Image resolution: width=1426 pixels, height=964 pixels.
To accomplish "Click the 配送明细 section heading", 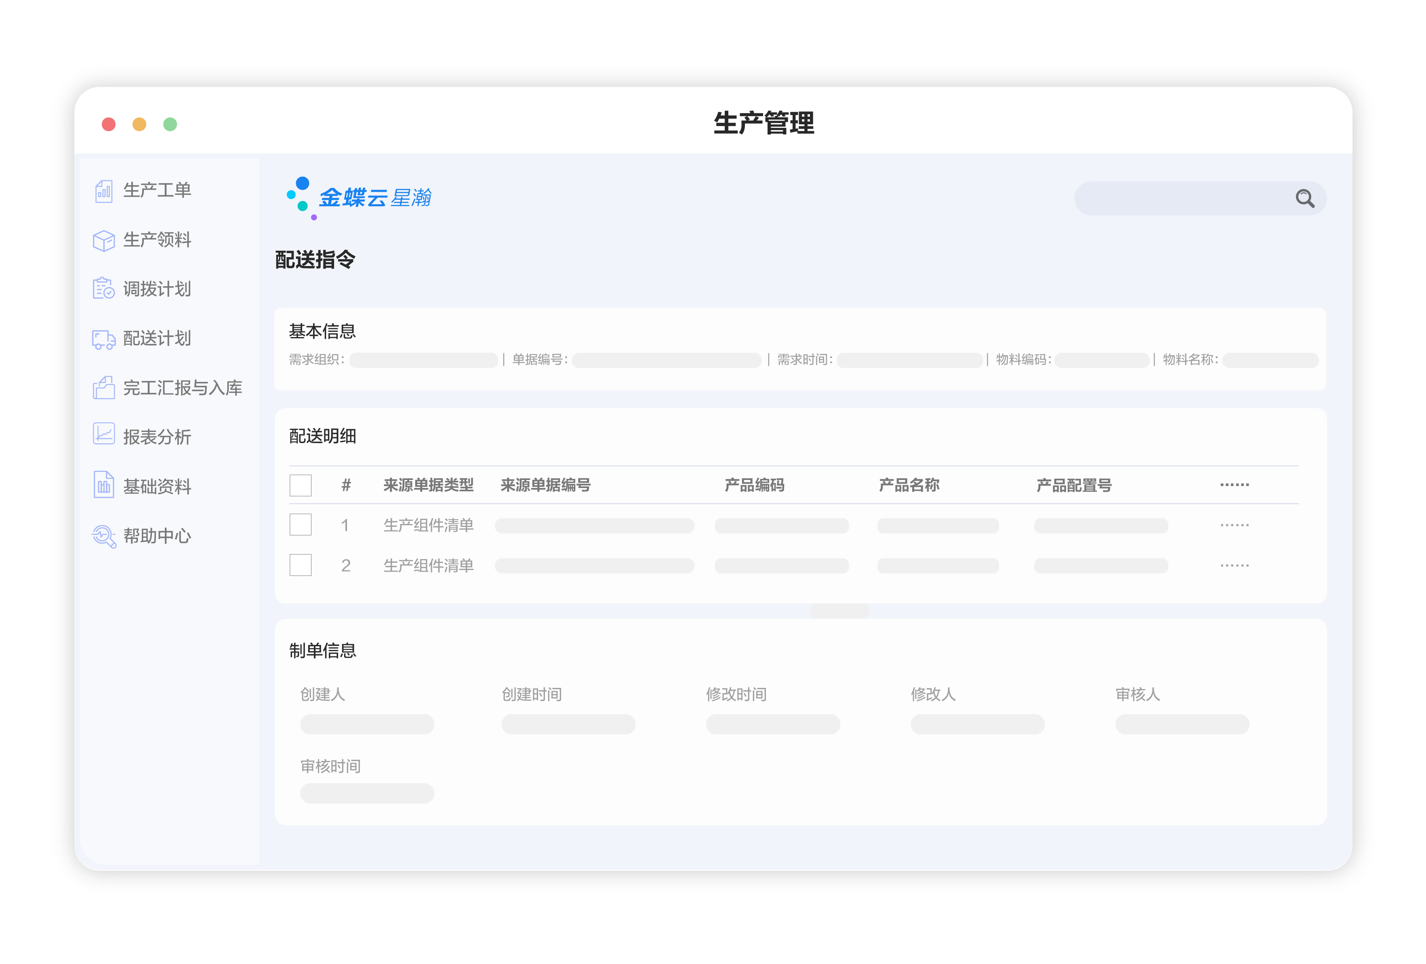I will pyautogui.click(x=323, y=436).
